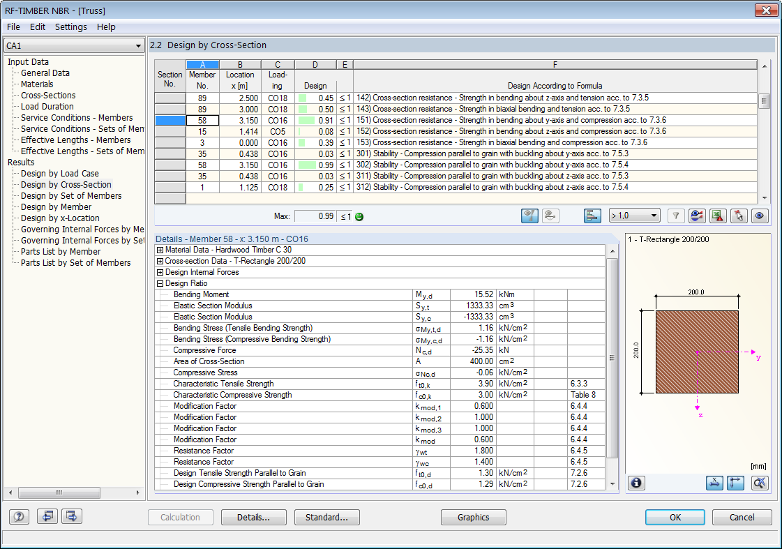Image resolution: width=782 pixels, height=549 pixels.
Task: Collapse the Design Ratio section
Action: [x=160, y=283]
